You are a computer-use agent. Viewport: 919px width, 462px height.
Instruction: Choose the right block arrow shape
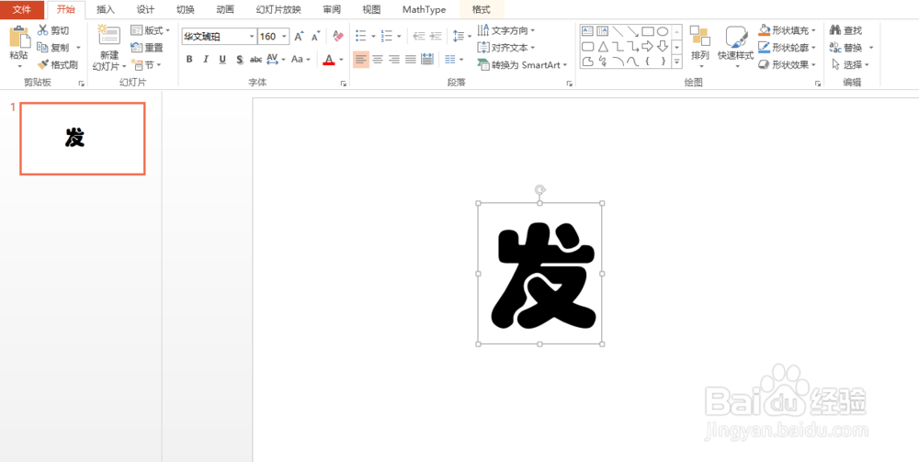[x=648, y=46]
